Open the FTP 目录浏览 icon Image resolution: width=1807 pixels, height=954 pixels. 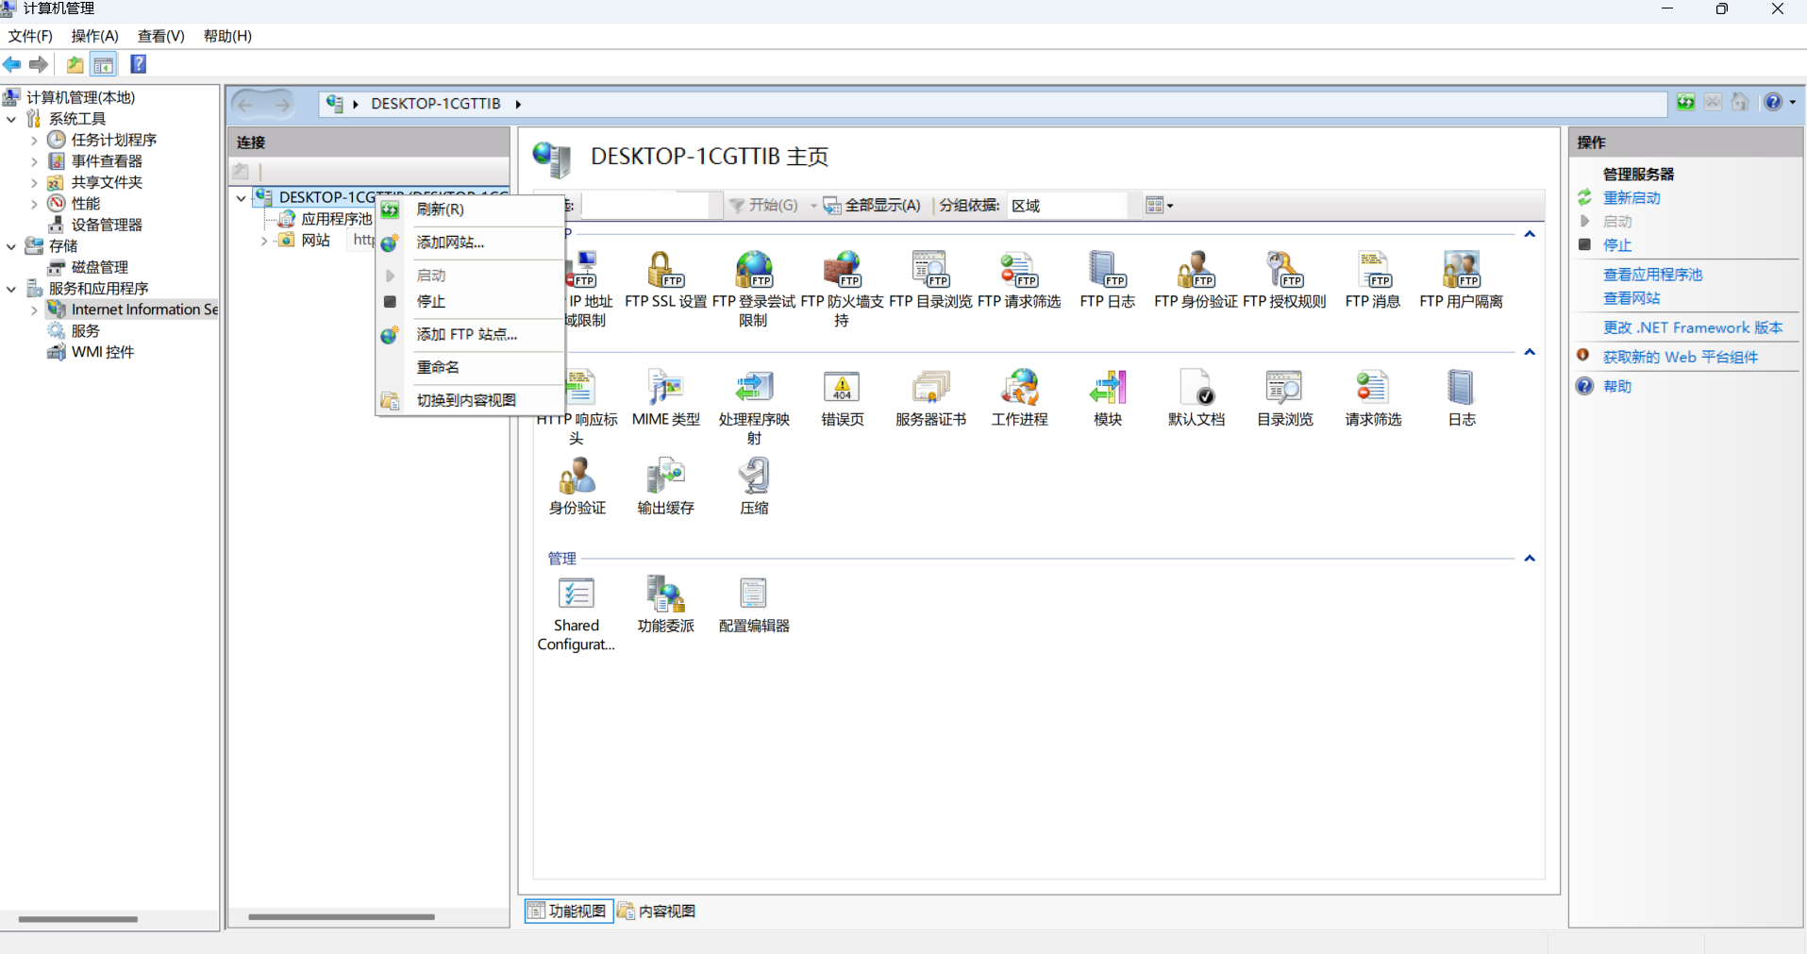(x=930, y=280)
